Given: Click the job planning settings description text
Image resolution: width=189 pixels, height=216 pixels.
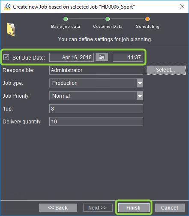Looking at the screenshot, I should tap(105, 39).
